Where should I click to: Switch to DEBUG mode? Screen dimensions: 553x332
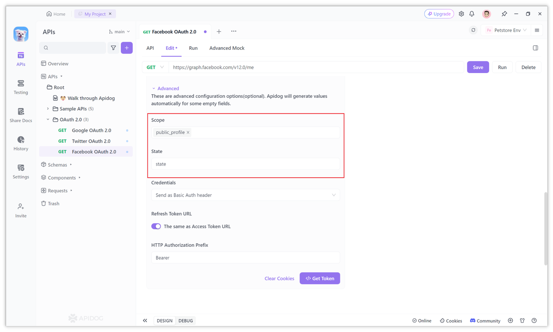[x=186, y=321]
